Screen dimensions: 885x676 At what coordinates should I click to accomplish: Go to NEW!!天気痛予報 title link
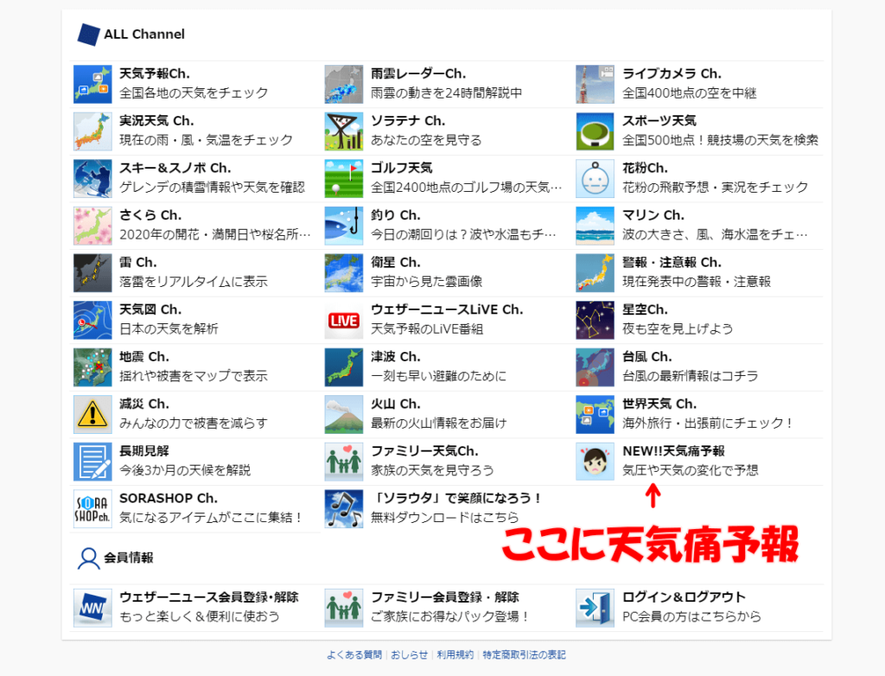point(673,451)
